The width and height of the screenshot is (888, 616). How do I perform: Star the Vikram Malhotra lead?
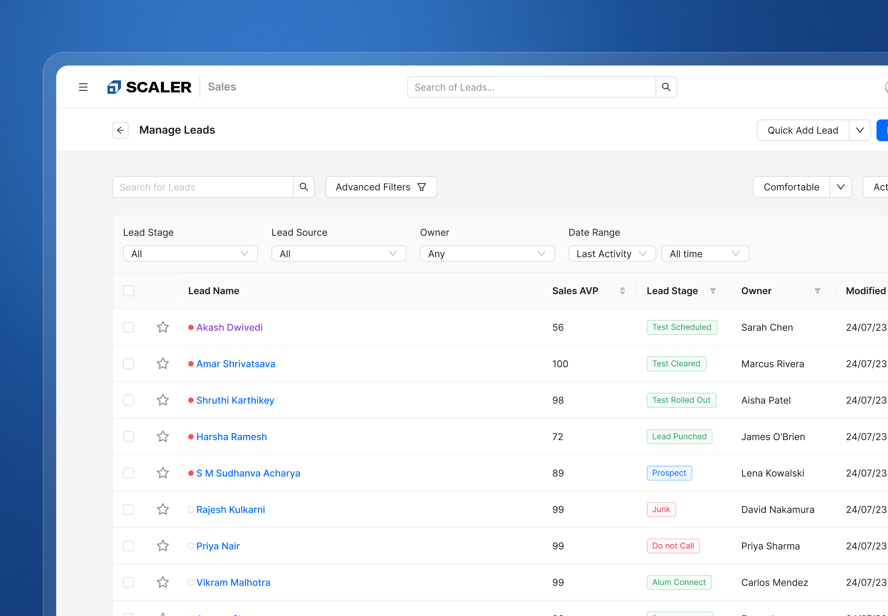[163, 582]
